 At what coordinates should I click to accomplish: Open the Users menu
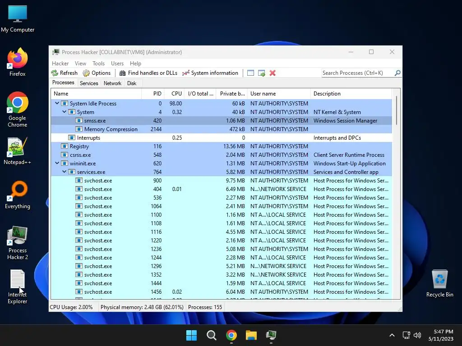tap(117, 64)
